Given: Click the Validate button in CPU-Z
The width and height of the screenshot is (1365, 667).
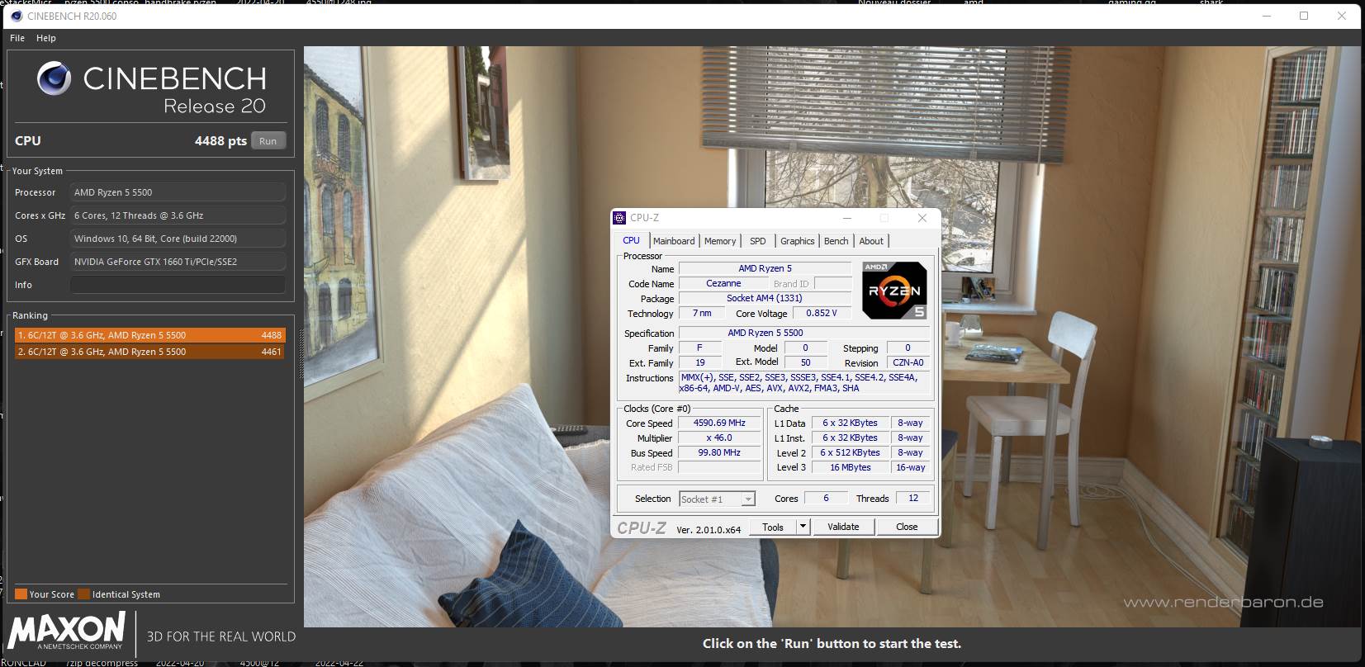Looking at the screenshot, I should (x=843, y=527).
